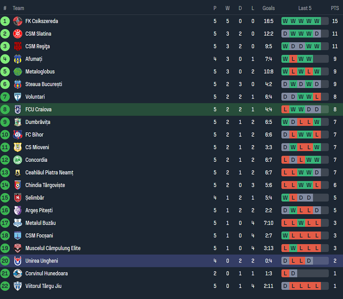
Task: Sort standings by Goals column
Action: (268, 8)
